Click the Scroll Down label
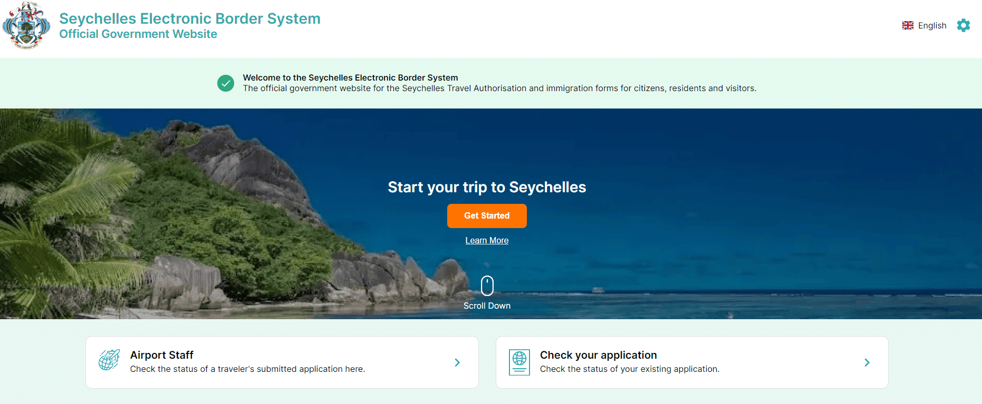The image size is (982, 404). 487,306
